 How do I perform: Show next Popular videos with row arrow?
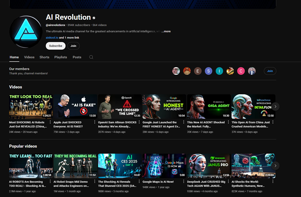click(x=276, y=166)
